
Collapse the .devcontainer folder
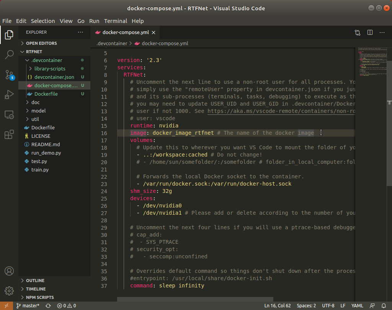54,60
